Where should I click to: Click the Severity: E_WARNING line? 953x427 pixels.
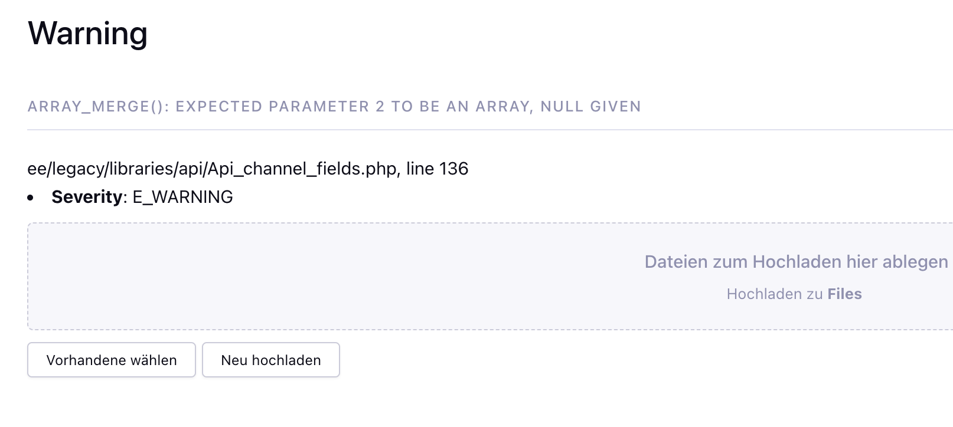pyautogui.click(x=142, y=196)
